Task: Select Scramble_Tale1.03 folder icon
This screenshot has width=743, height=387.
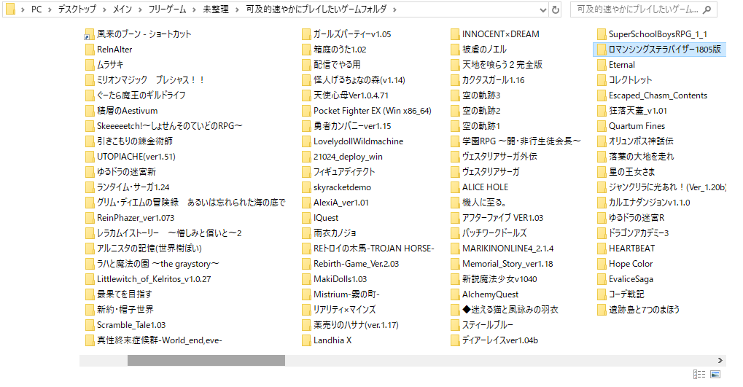Action: tap(90, 325)
